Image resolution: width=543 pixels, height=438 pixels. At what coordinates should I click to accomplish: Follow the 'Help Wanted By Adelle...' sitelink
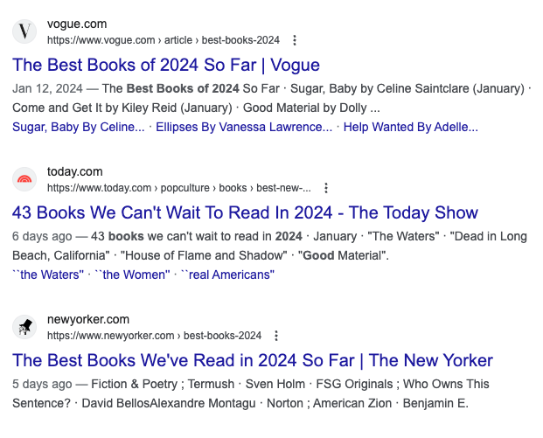point(410,127)
